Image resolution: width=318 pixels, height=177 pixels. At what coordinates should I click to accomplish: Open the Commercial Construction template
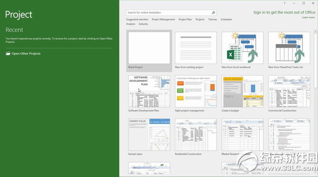pyautogui.click(x=289, y=91)
